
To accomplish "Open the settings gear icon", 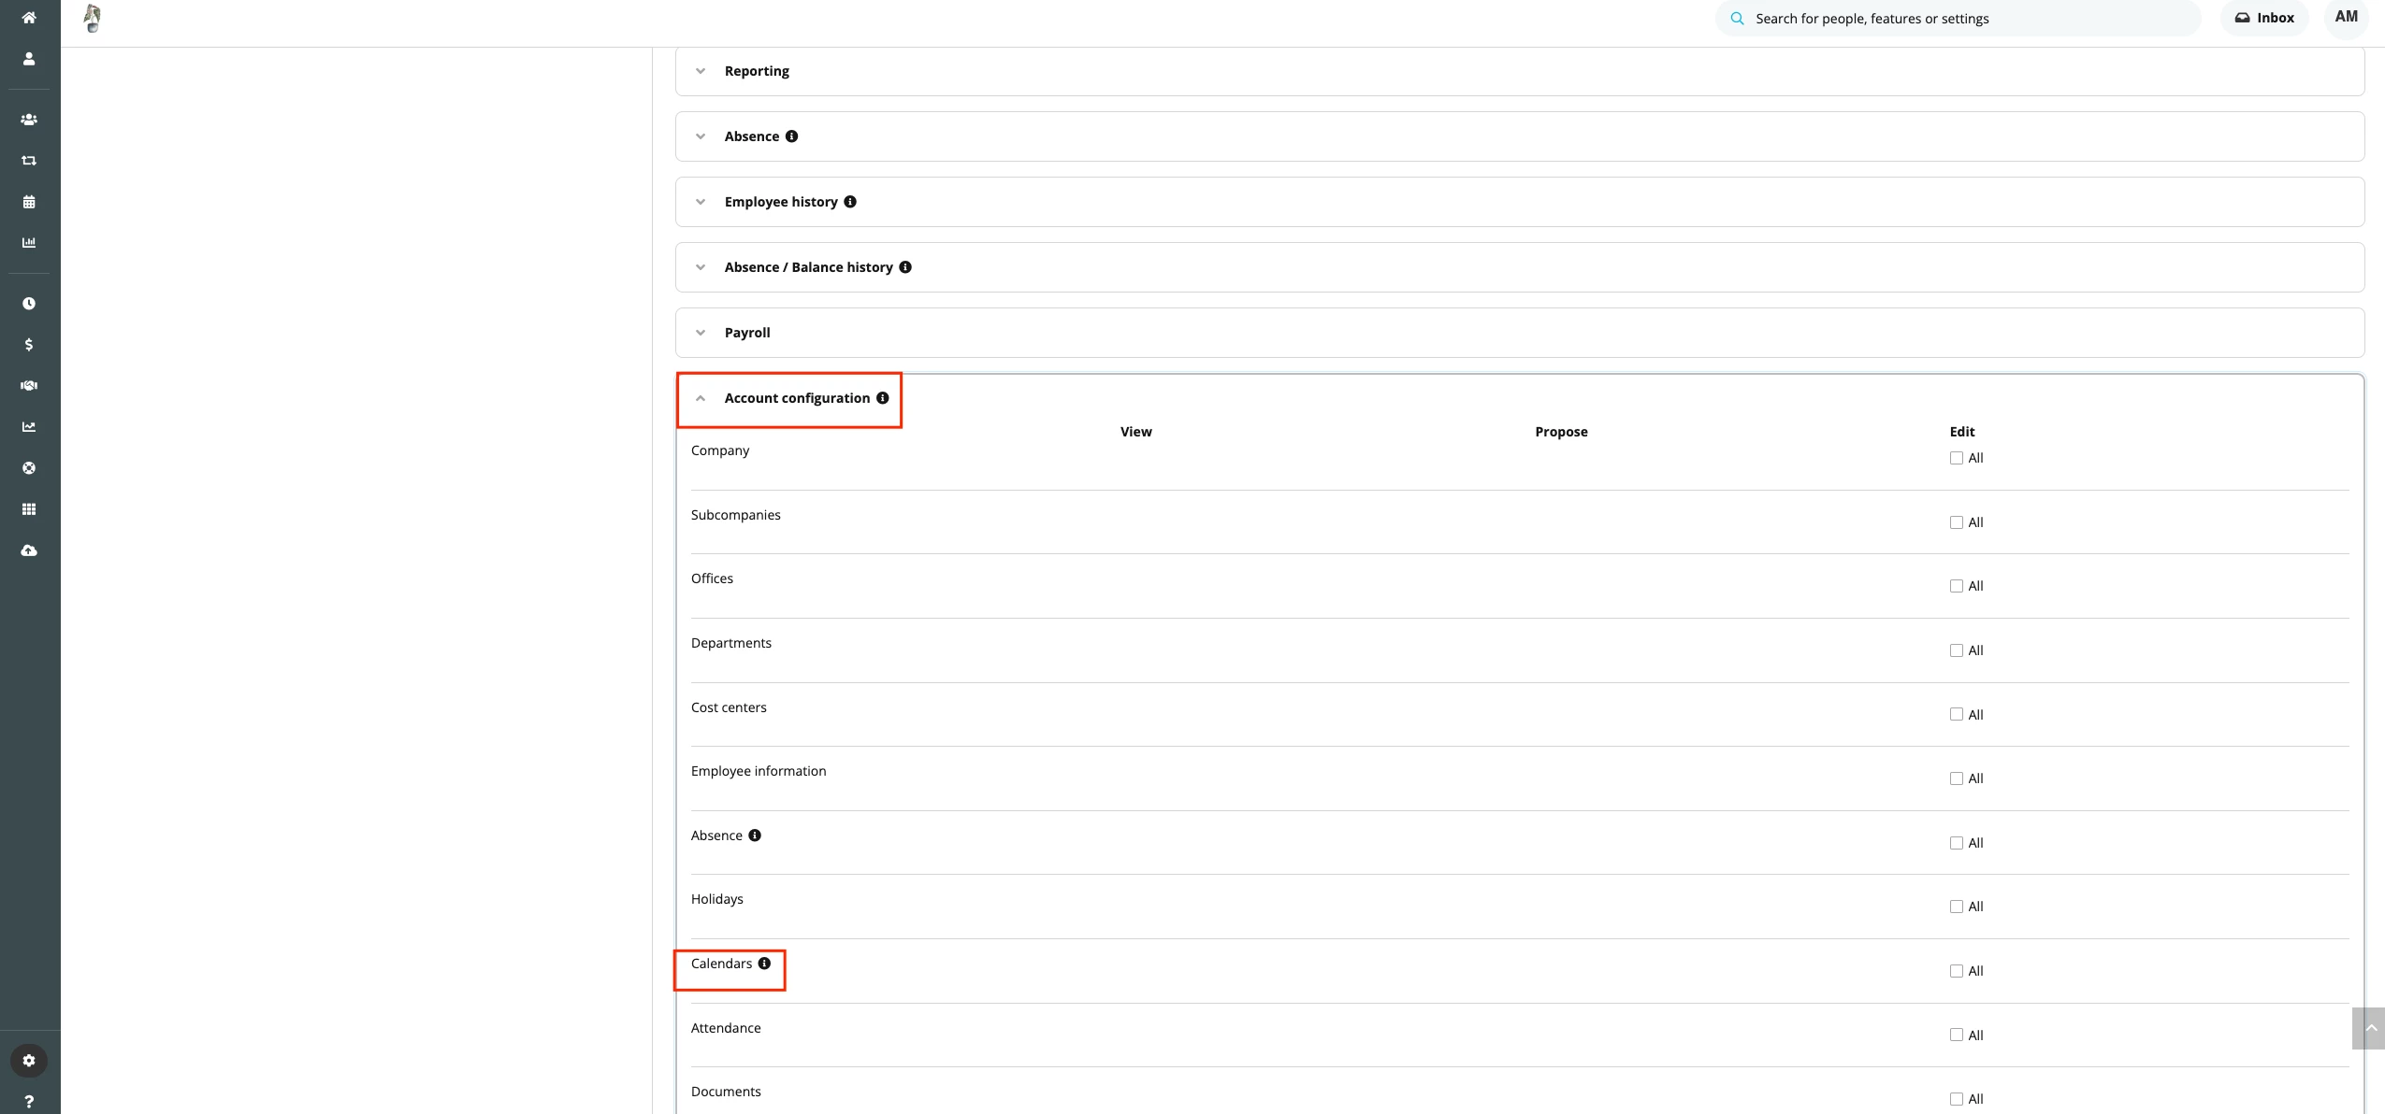I will pos(29,1061).
